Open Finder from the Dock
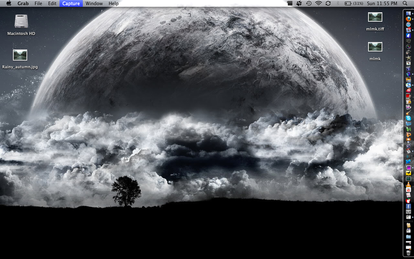The width and height of the screenshot is (414, 259). [409, 13]
